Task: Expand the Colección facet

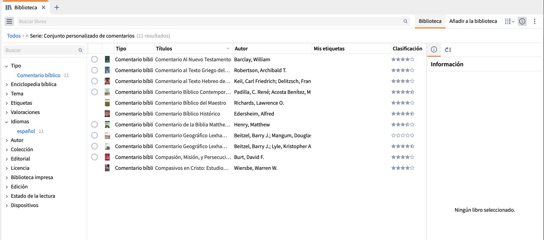Action: click(x=7, y=150)
